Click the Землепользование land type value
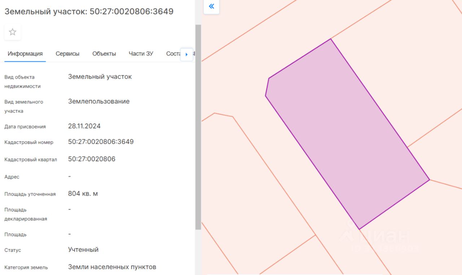The width and height of the screenshot is (462, 275). pos(99,101)
